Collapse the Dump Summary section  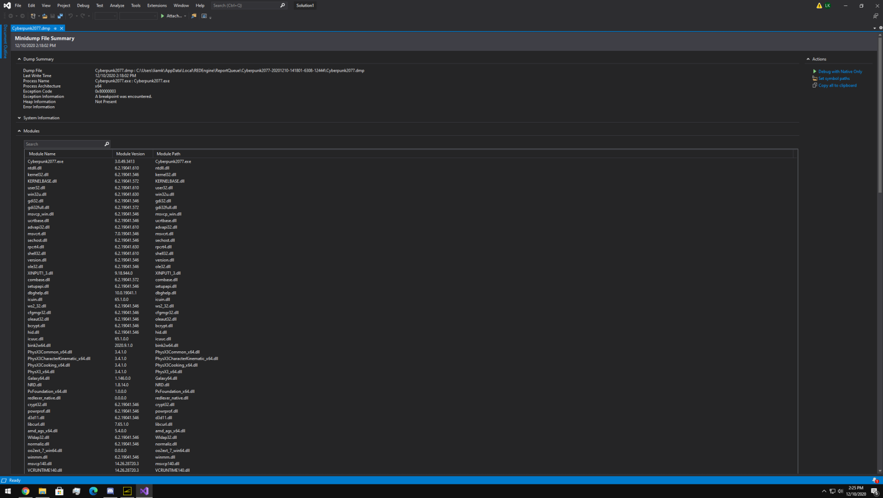pos(19,59)
